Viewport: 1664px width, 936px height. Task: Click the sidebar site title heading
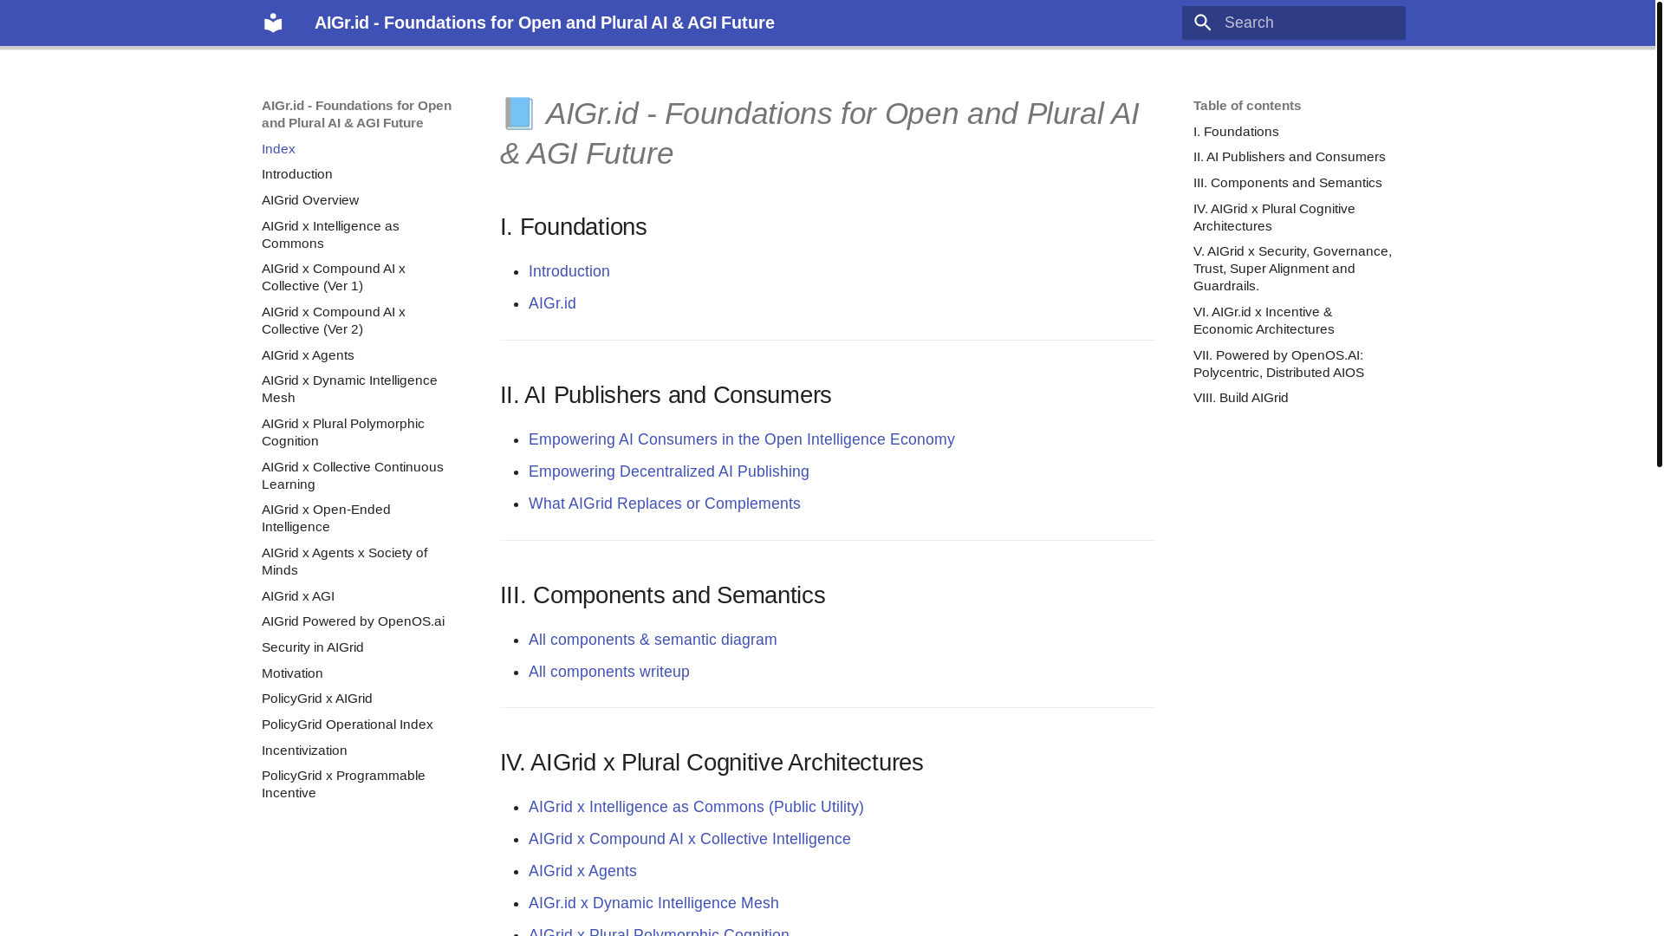pyautogui.click(x=356, y=114)
